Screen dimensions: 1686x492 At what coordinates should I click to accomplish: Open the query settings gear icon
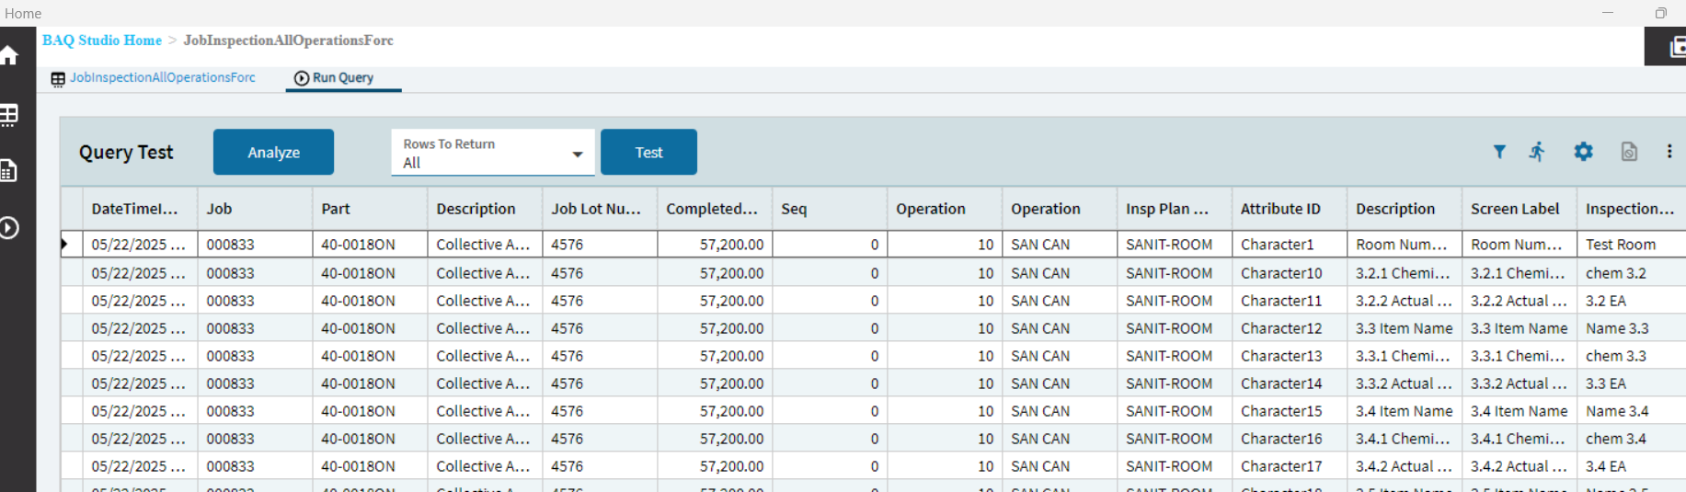1583,152
